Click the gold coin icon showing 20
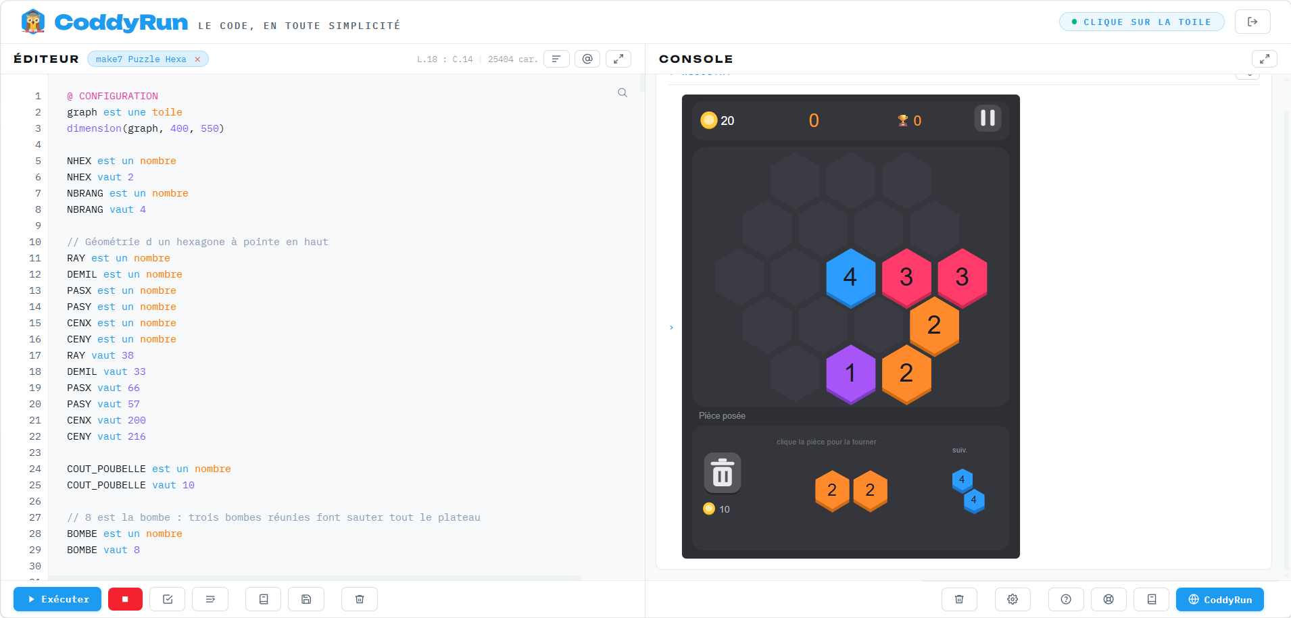 [708, 120]
